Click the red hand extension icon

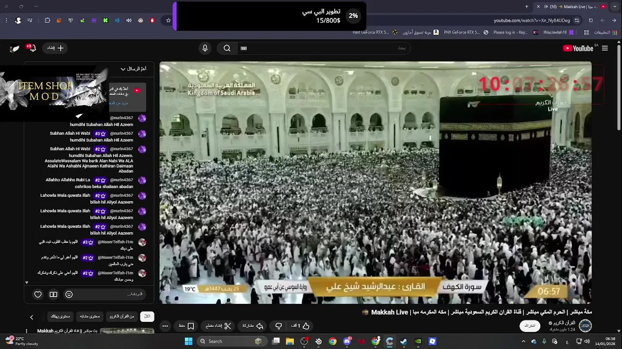[x=152, y=20]
